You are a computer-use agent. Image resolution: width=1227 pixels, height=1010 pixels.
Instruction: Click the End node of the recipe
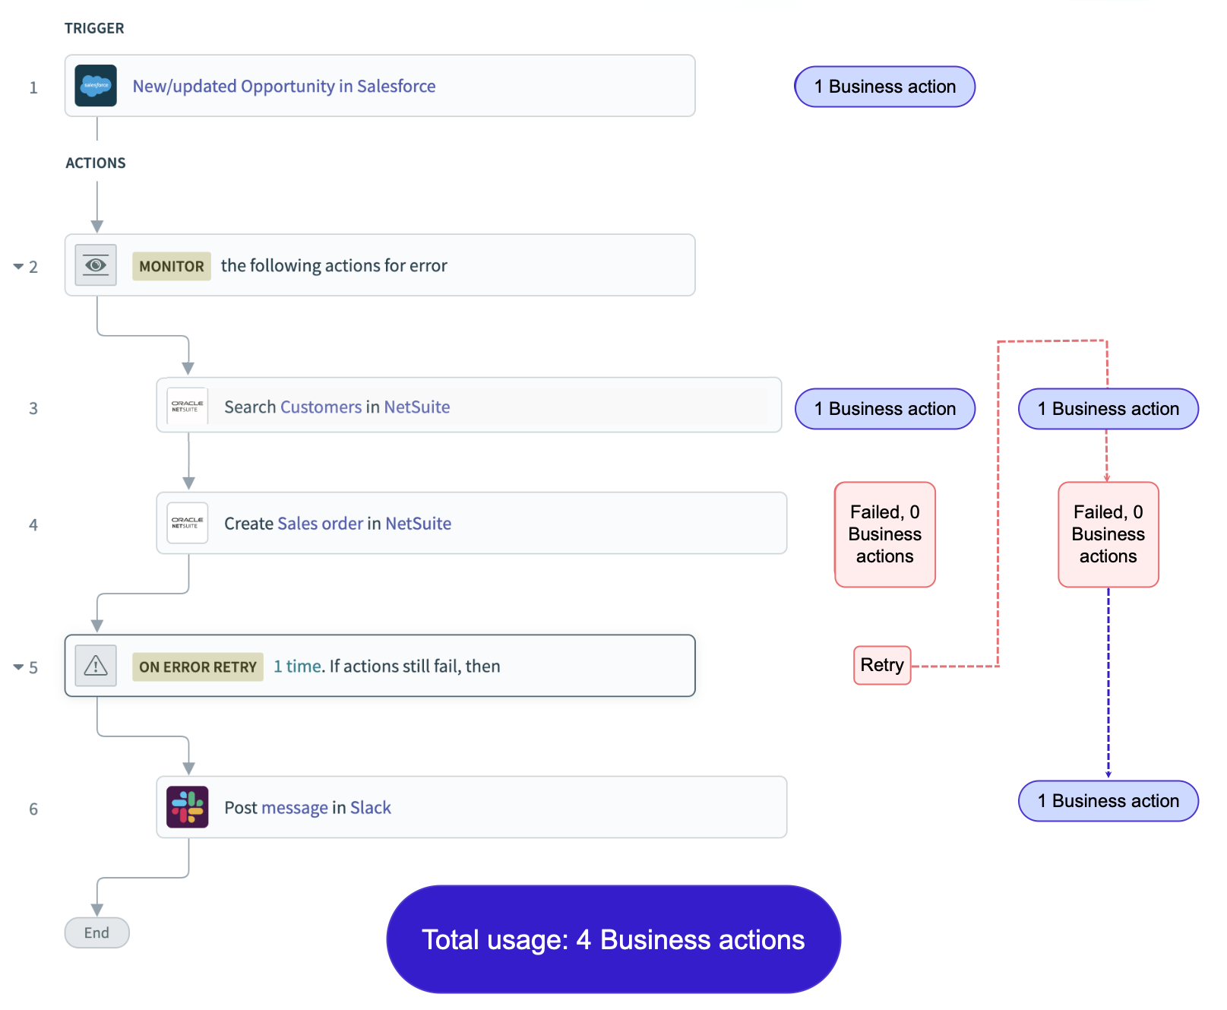(96, 932)
